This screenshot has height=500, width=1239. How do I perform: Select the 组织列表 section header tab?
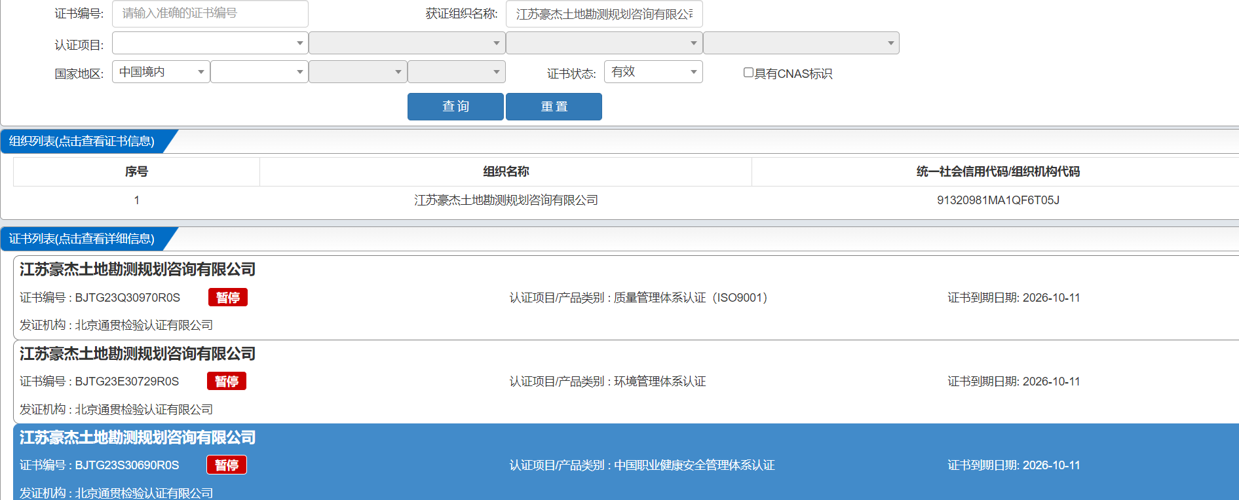coord(83,141)
